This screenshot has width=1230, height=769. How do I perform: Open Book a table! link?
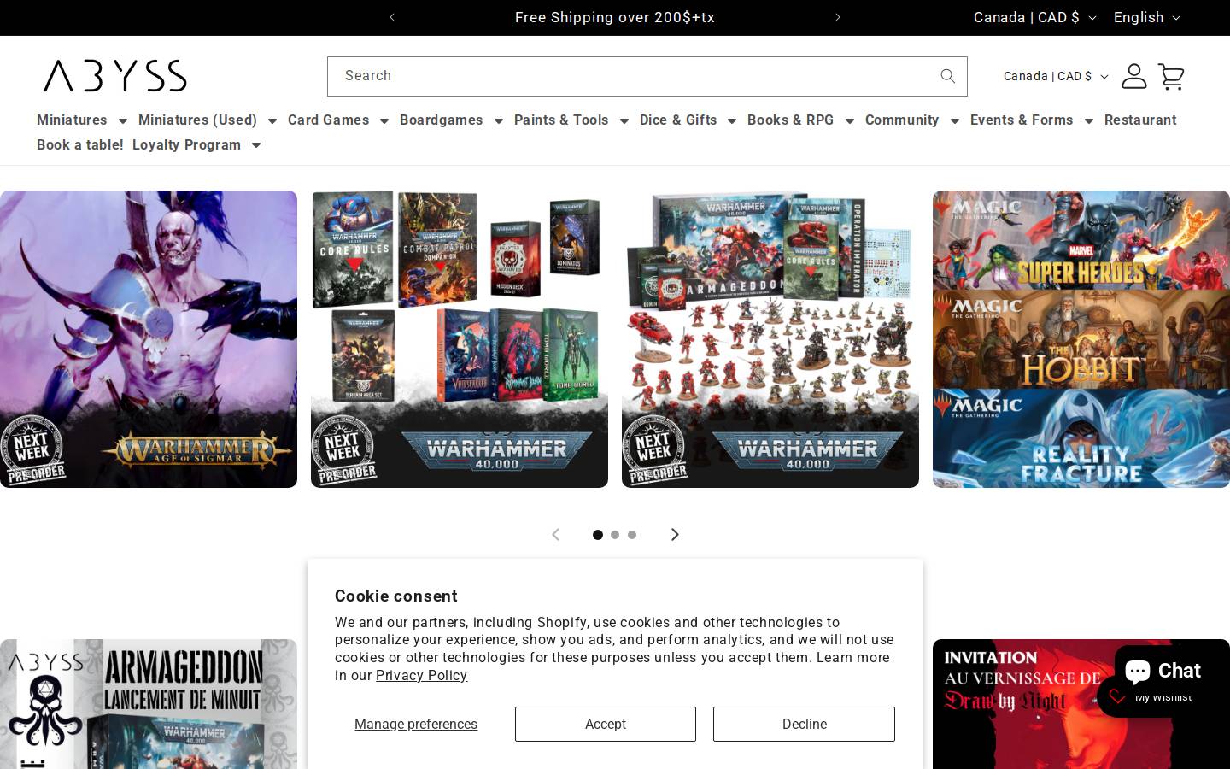pyautogui.click(x=80, y=145)
